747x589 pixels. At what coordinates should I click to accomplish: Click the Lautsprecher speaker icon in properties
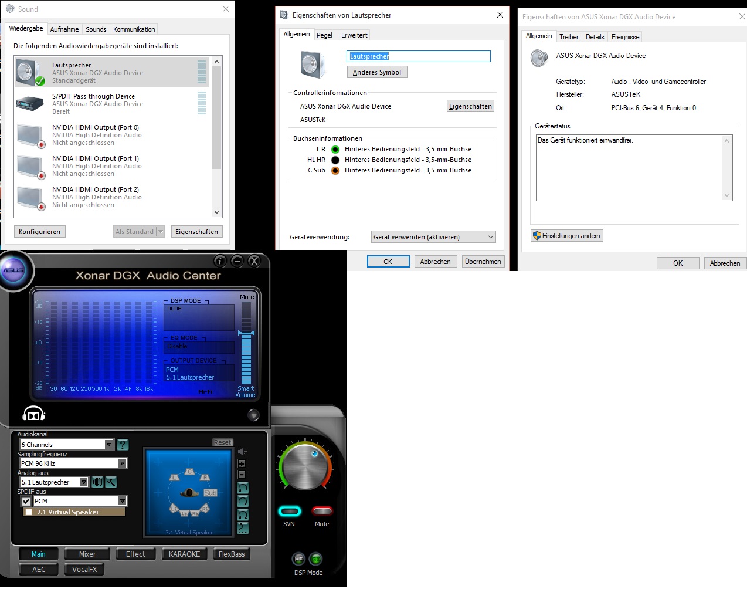(x=313, y=65)
